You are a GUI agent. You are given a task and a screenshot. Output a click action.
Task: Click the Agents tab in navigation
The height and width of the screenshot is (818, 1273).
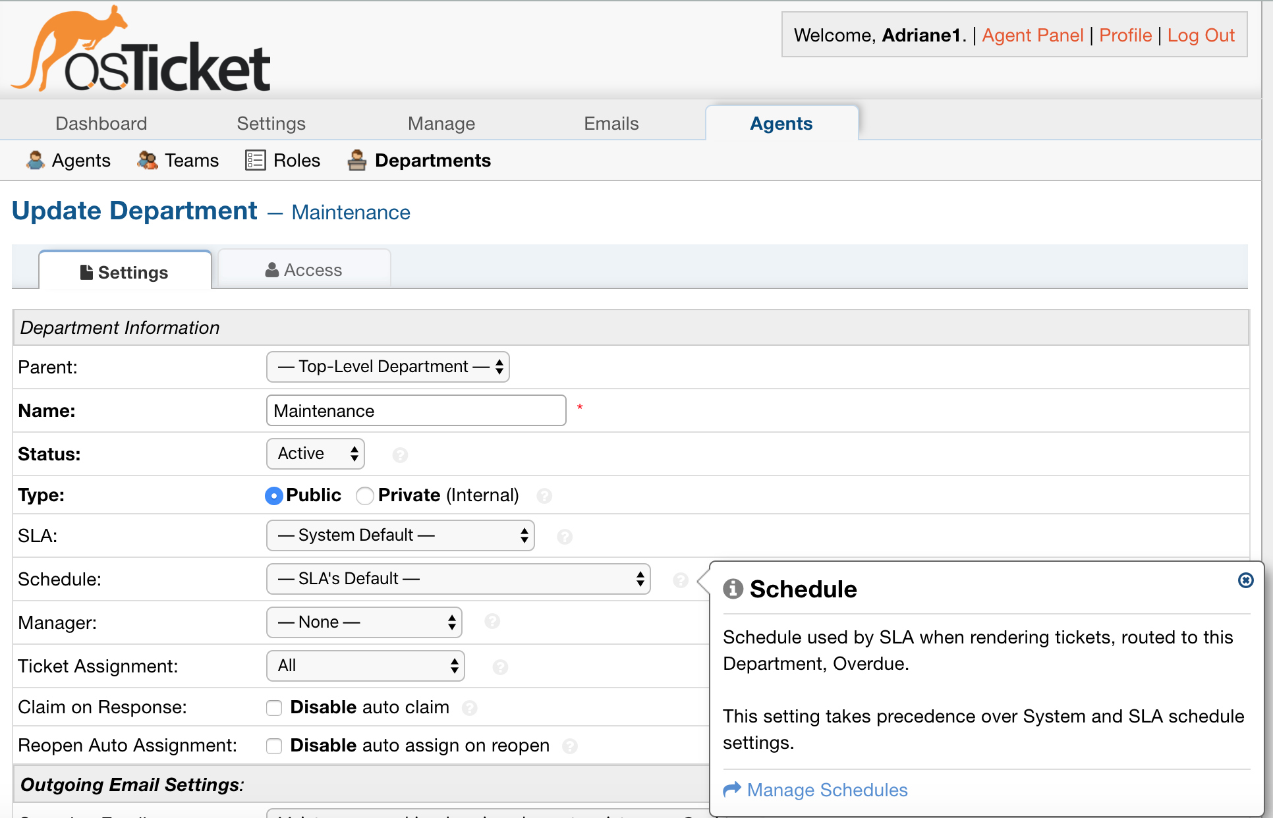(x=780, y=123)
